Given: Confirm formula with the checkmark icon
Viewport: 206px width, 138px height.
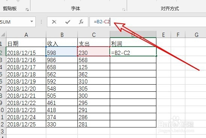Looking at the screenshot, I should 68,22.
